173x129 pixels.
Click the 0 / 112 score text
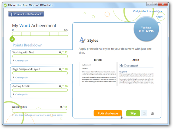63,52
